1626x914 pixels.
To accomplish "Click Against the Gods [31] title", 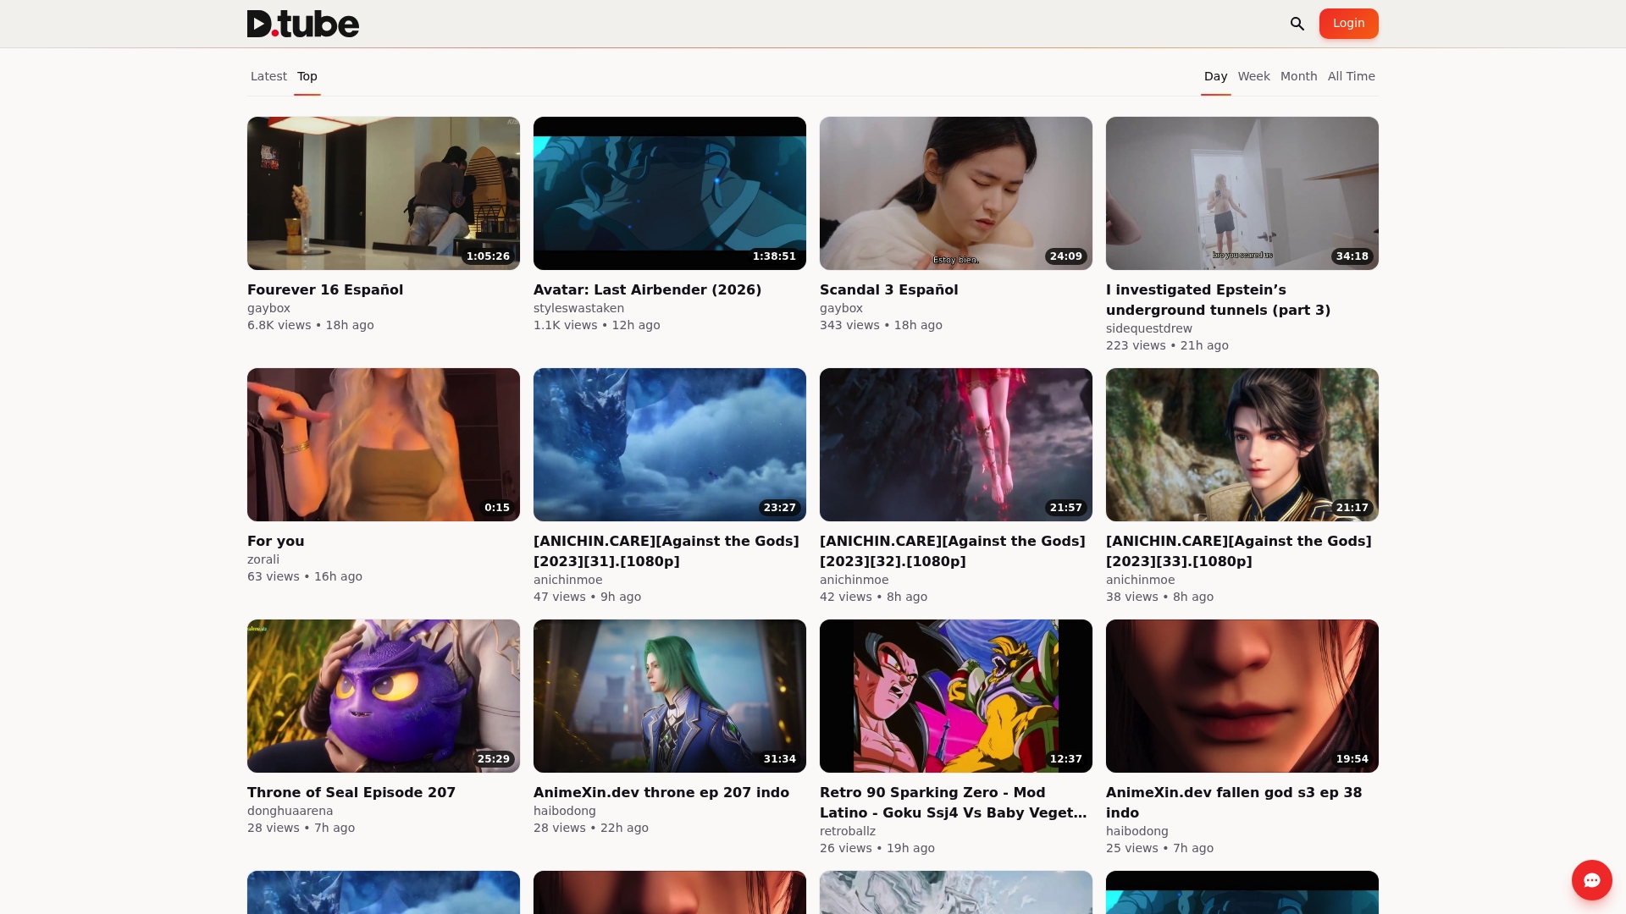I will tap(666, 551).
